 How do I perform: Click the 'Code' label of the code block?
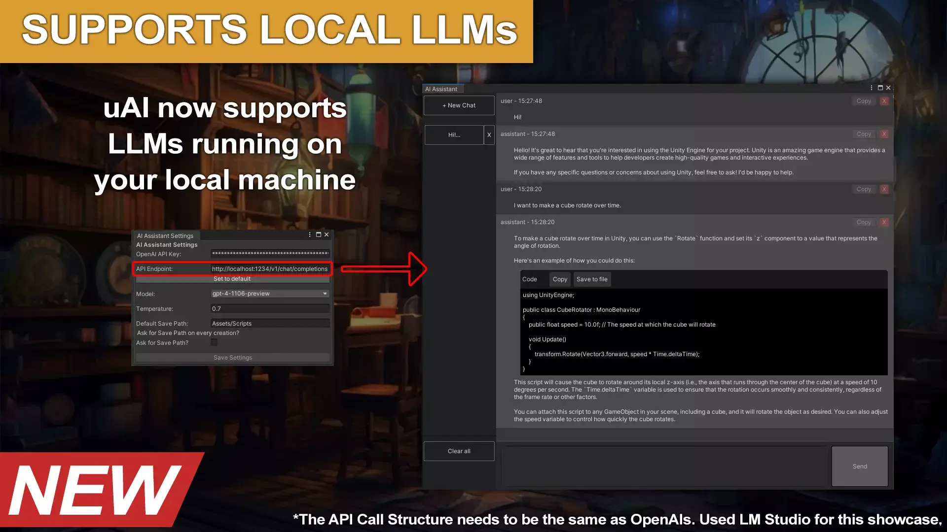pos(530,279)
